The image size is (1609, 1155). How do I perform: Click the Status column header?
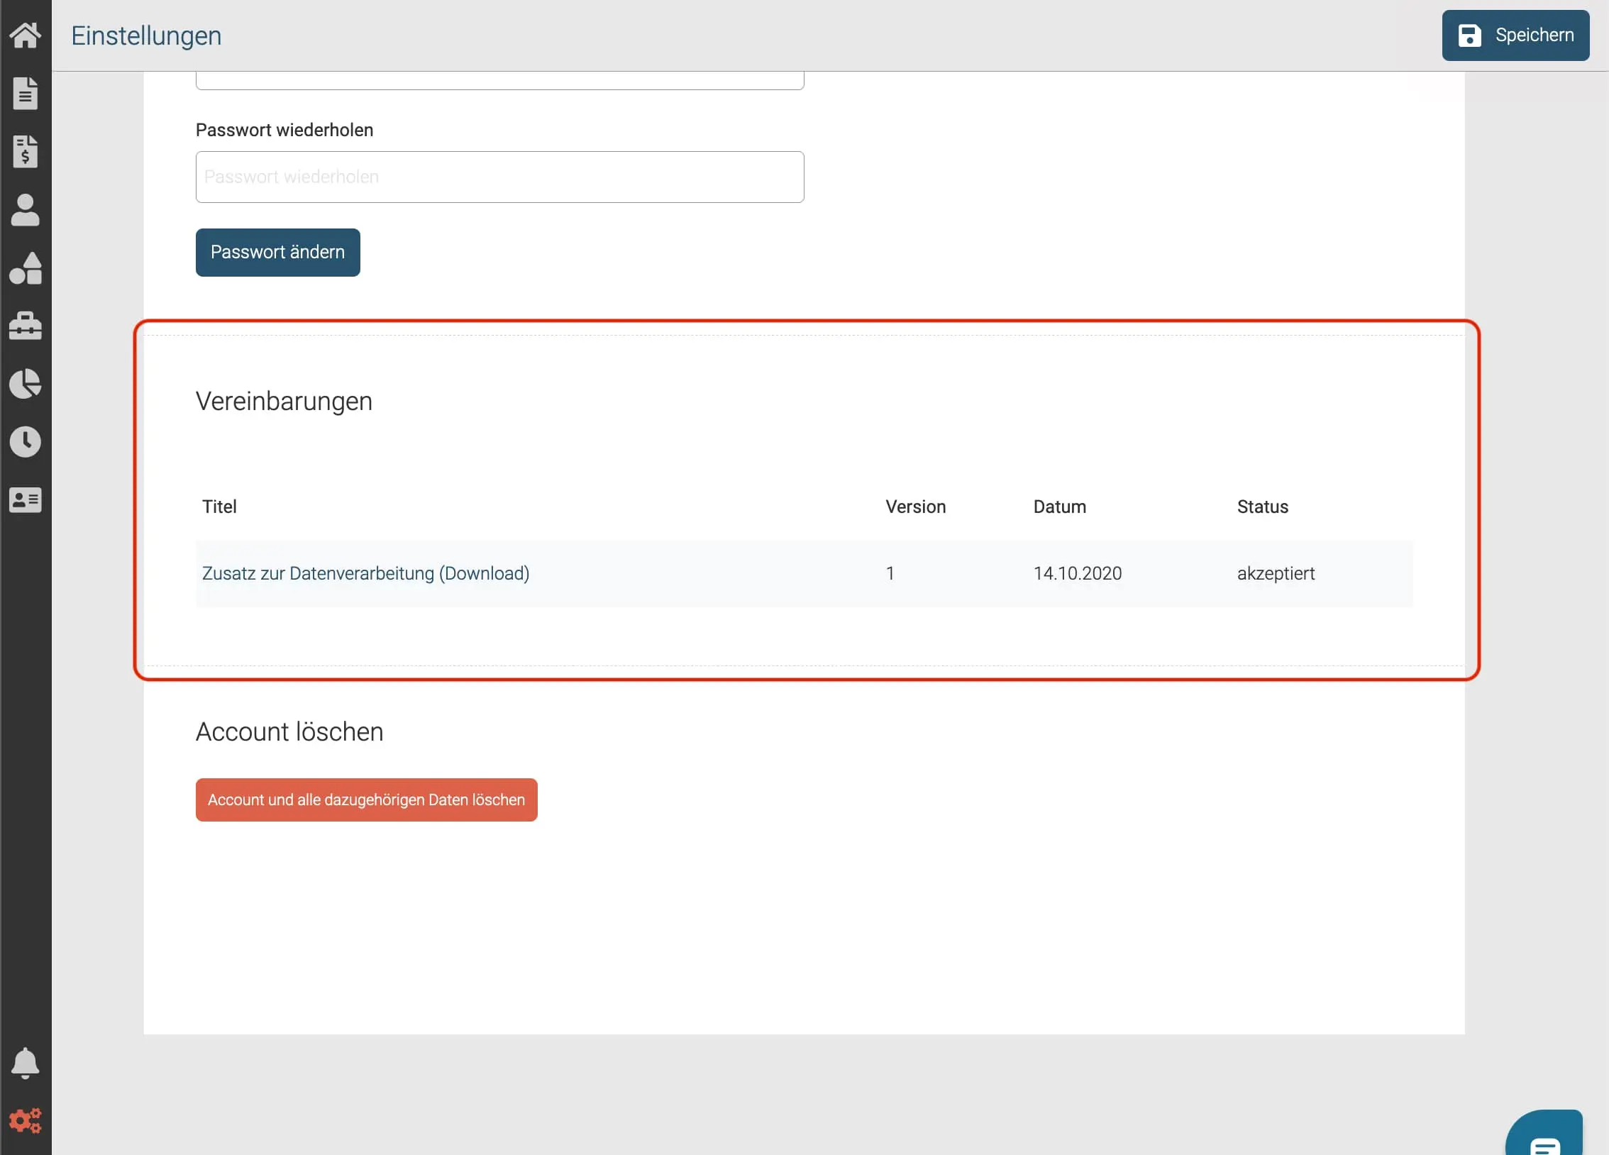tap(1263, 507)
